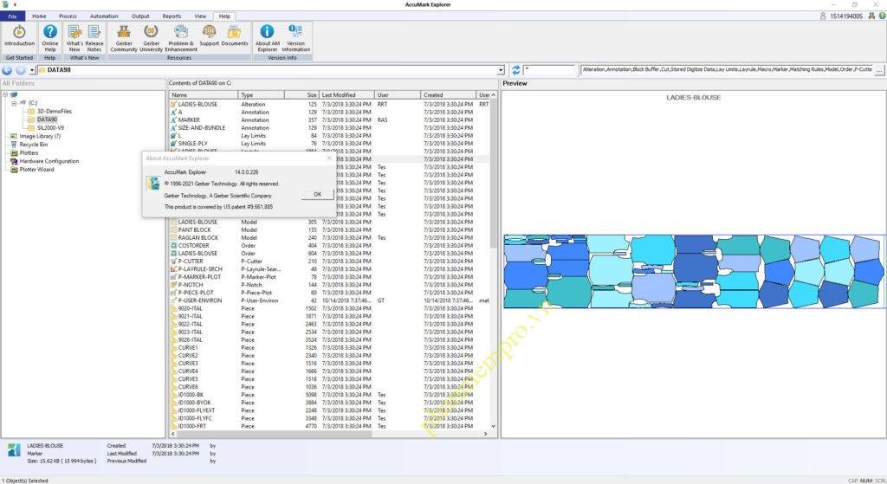
Task: Switch to the Process ribbon tab
Action: (68, 16)
